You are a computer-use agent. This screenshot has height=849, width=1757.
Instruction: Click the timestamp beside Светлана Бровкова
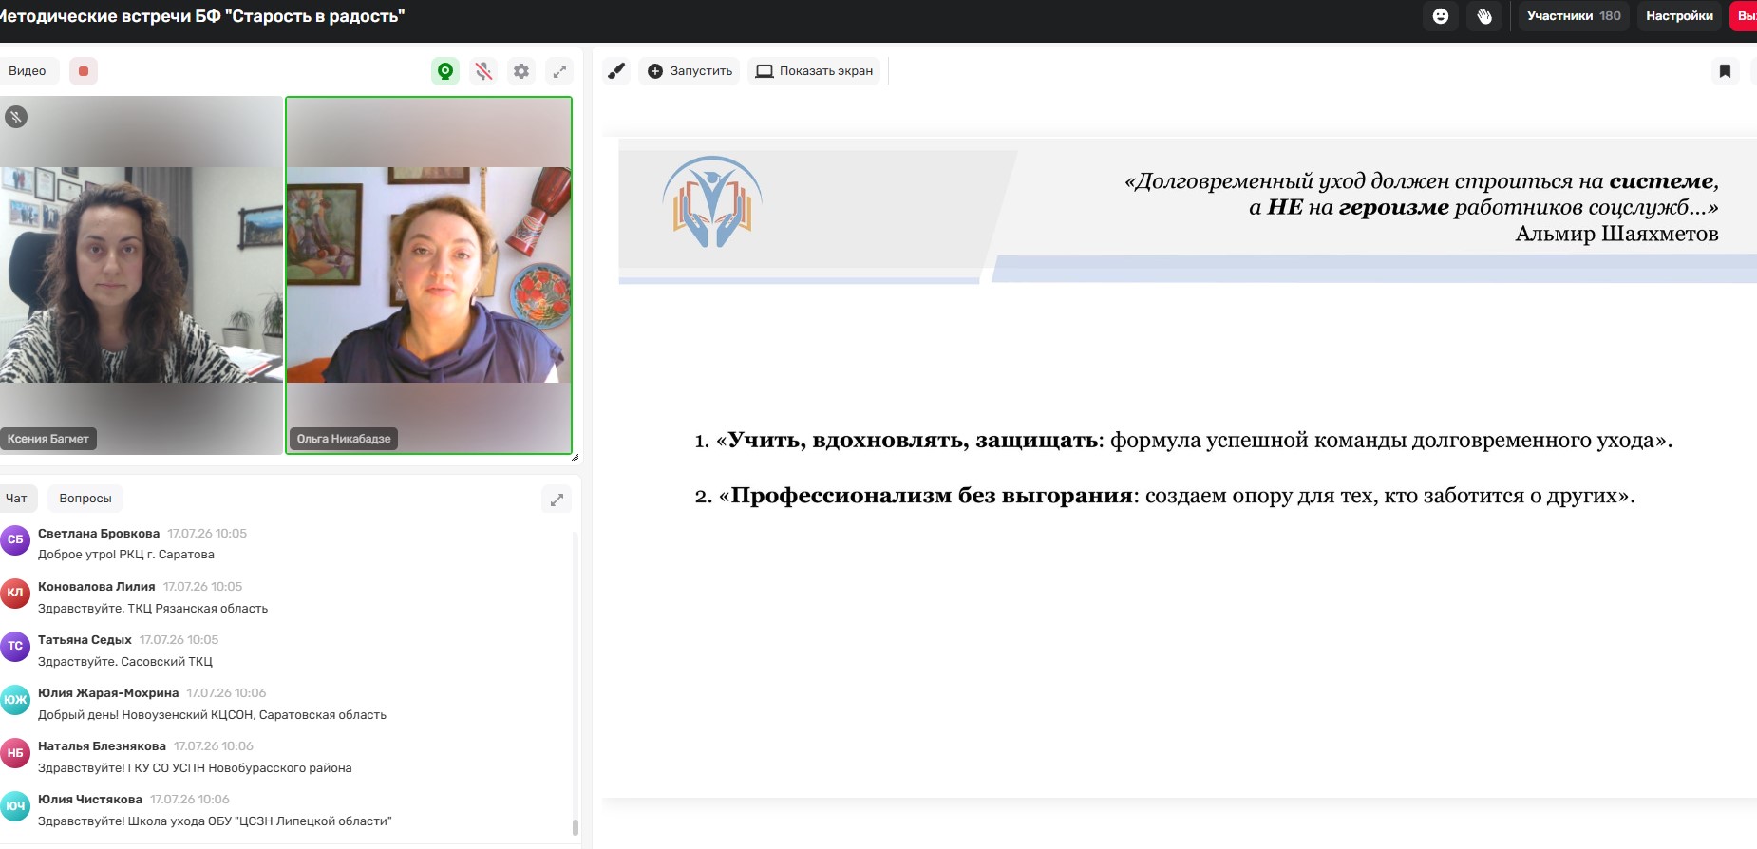(x=207, y=534)
